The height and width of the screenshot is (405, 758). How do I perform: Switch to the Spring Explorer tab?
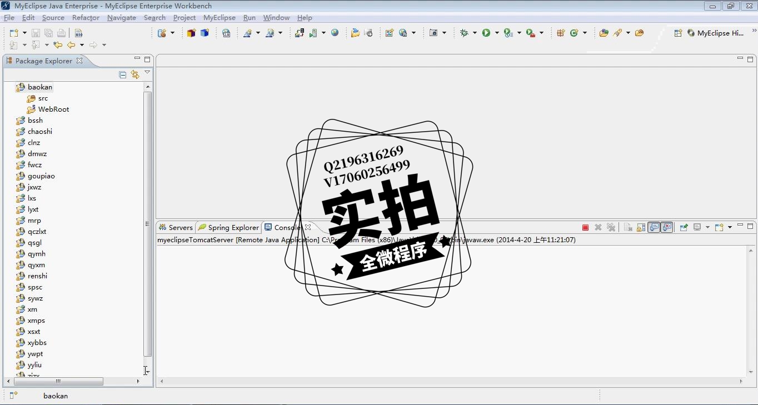[x=228, y=227]
